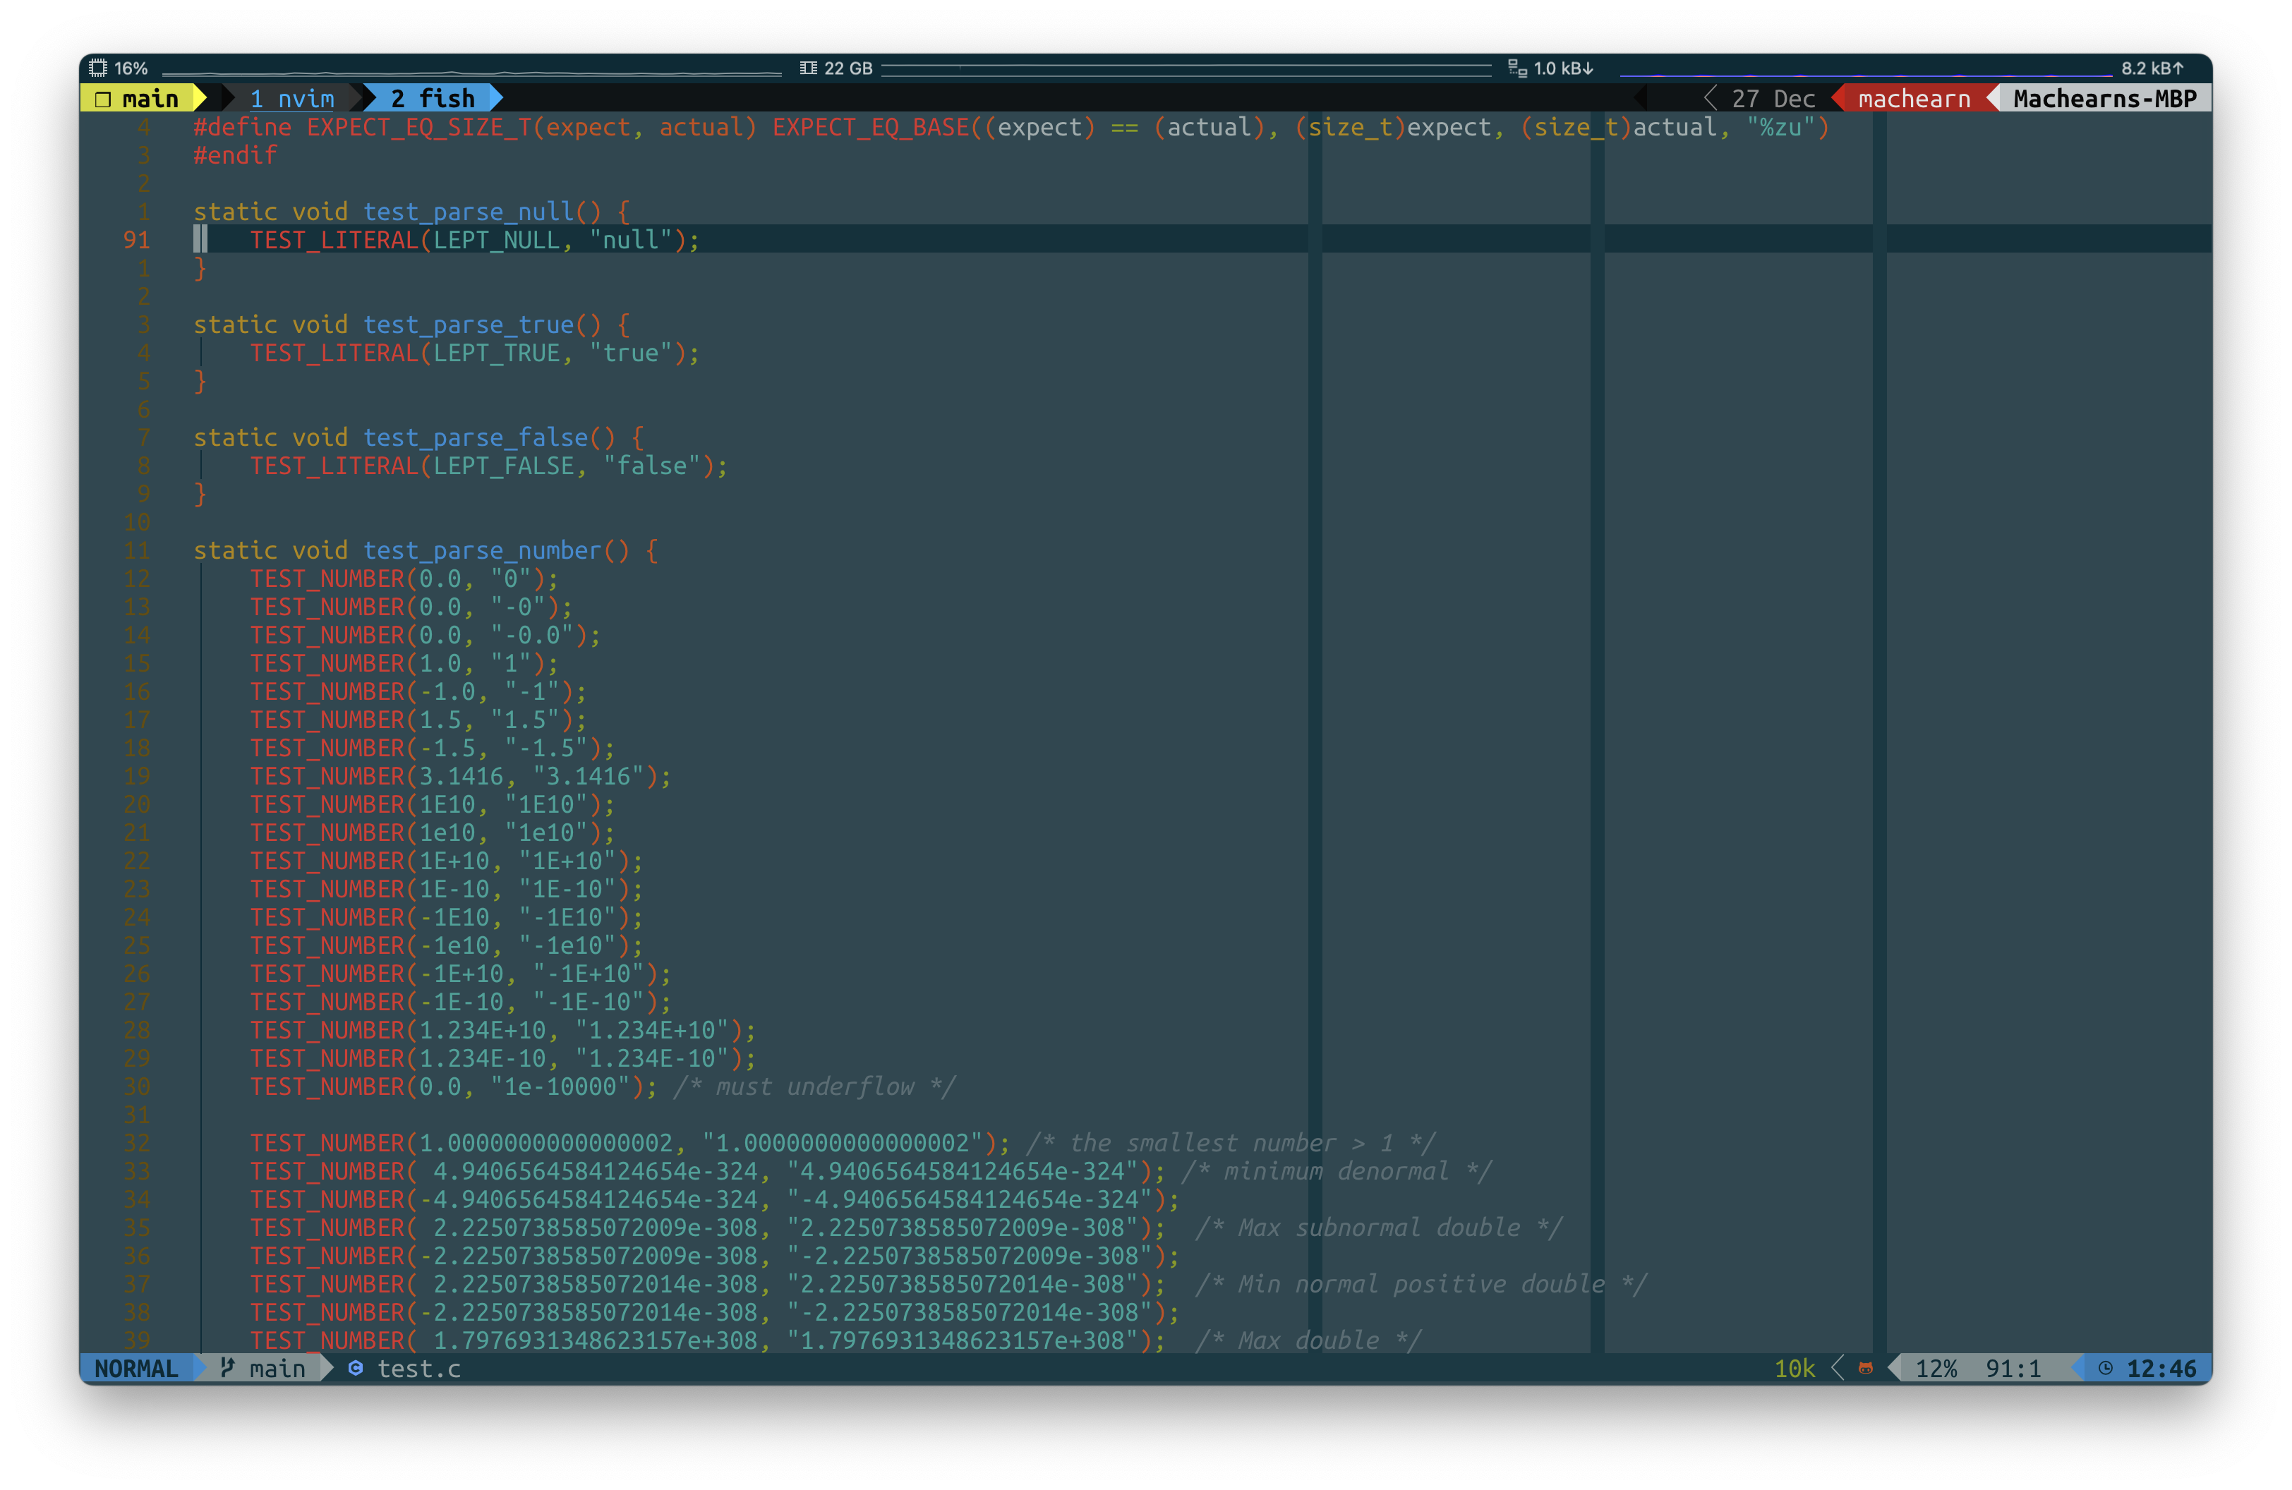This screenshot has height=1490, width=2292.
Task: Click the TEST_NUMBER(-1e10, "-1e10") line
Action: point(447,945)
